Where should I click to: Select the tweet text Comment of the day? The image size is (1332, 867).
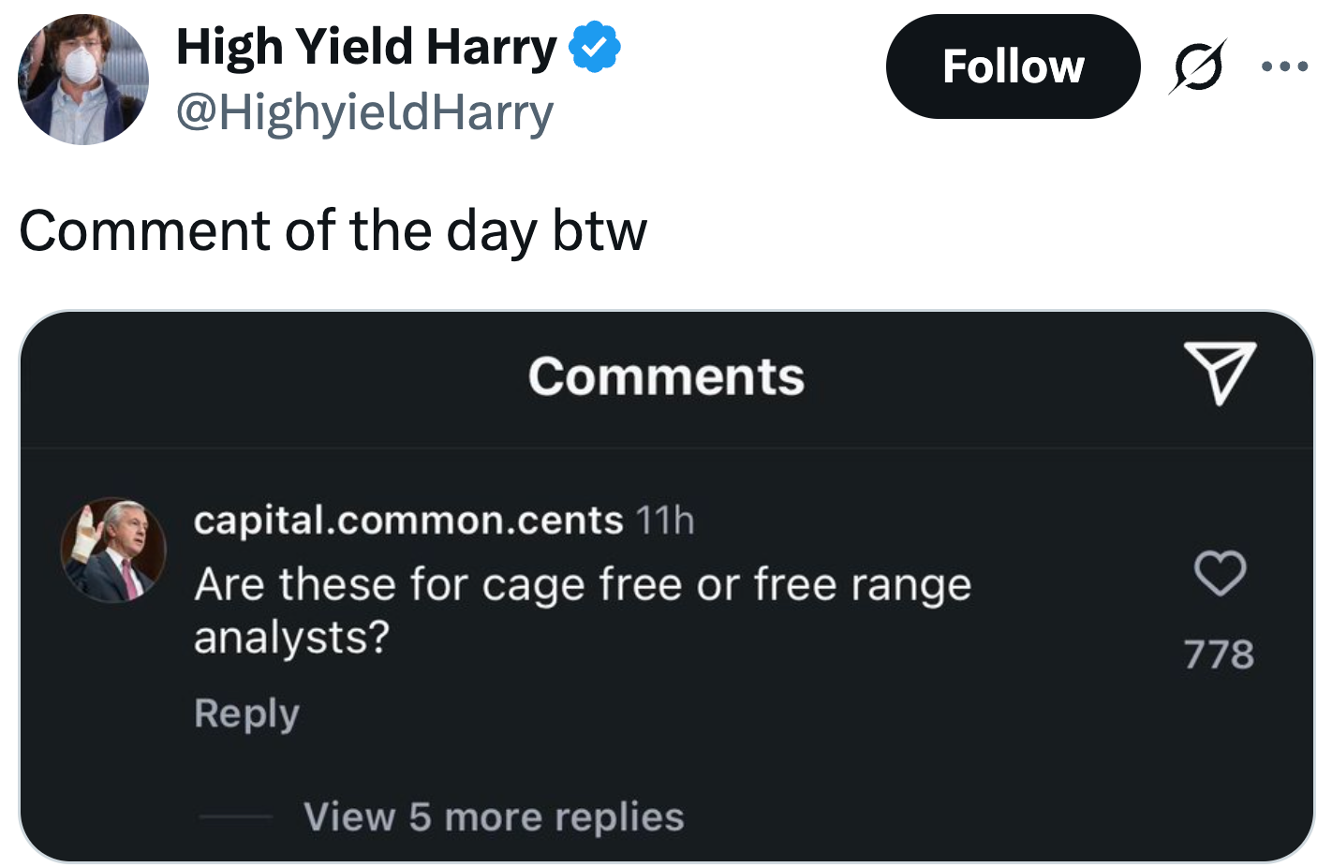[x=333, y=230]
